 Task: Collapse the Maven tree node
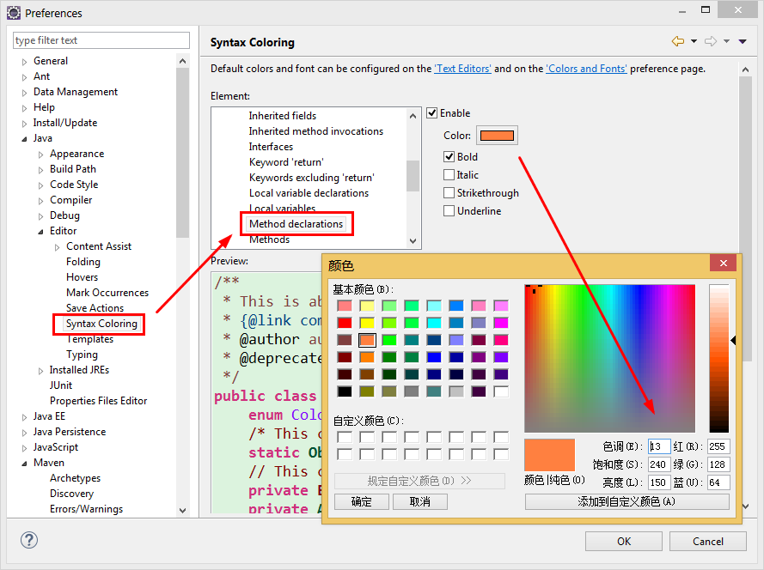click(24, 464)
